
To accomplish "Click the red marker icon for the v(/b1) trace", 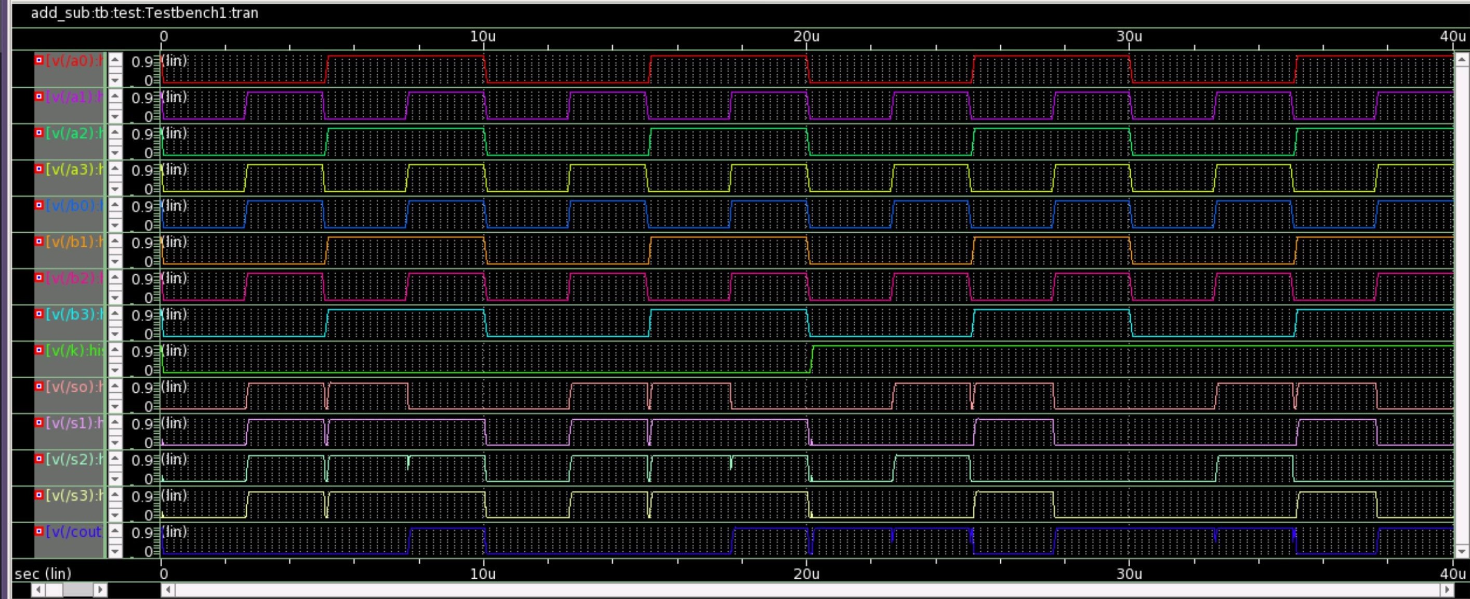I will 39,241.
